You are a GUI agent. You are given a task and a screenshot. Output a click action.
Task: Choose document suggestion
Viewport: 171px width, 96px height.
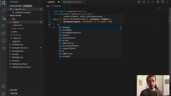point(90,56)
